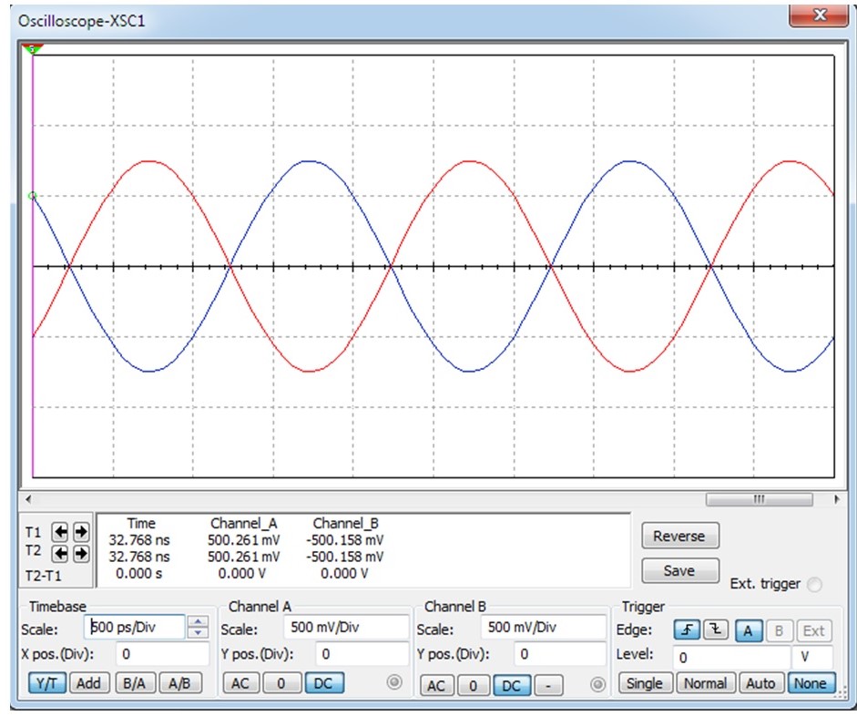Viewport: 857px width, 716px height.
Task: Click the Channel A scale field
Action: [x=347, y=628]
